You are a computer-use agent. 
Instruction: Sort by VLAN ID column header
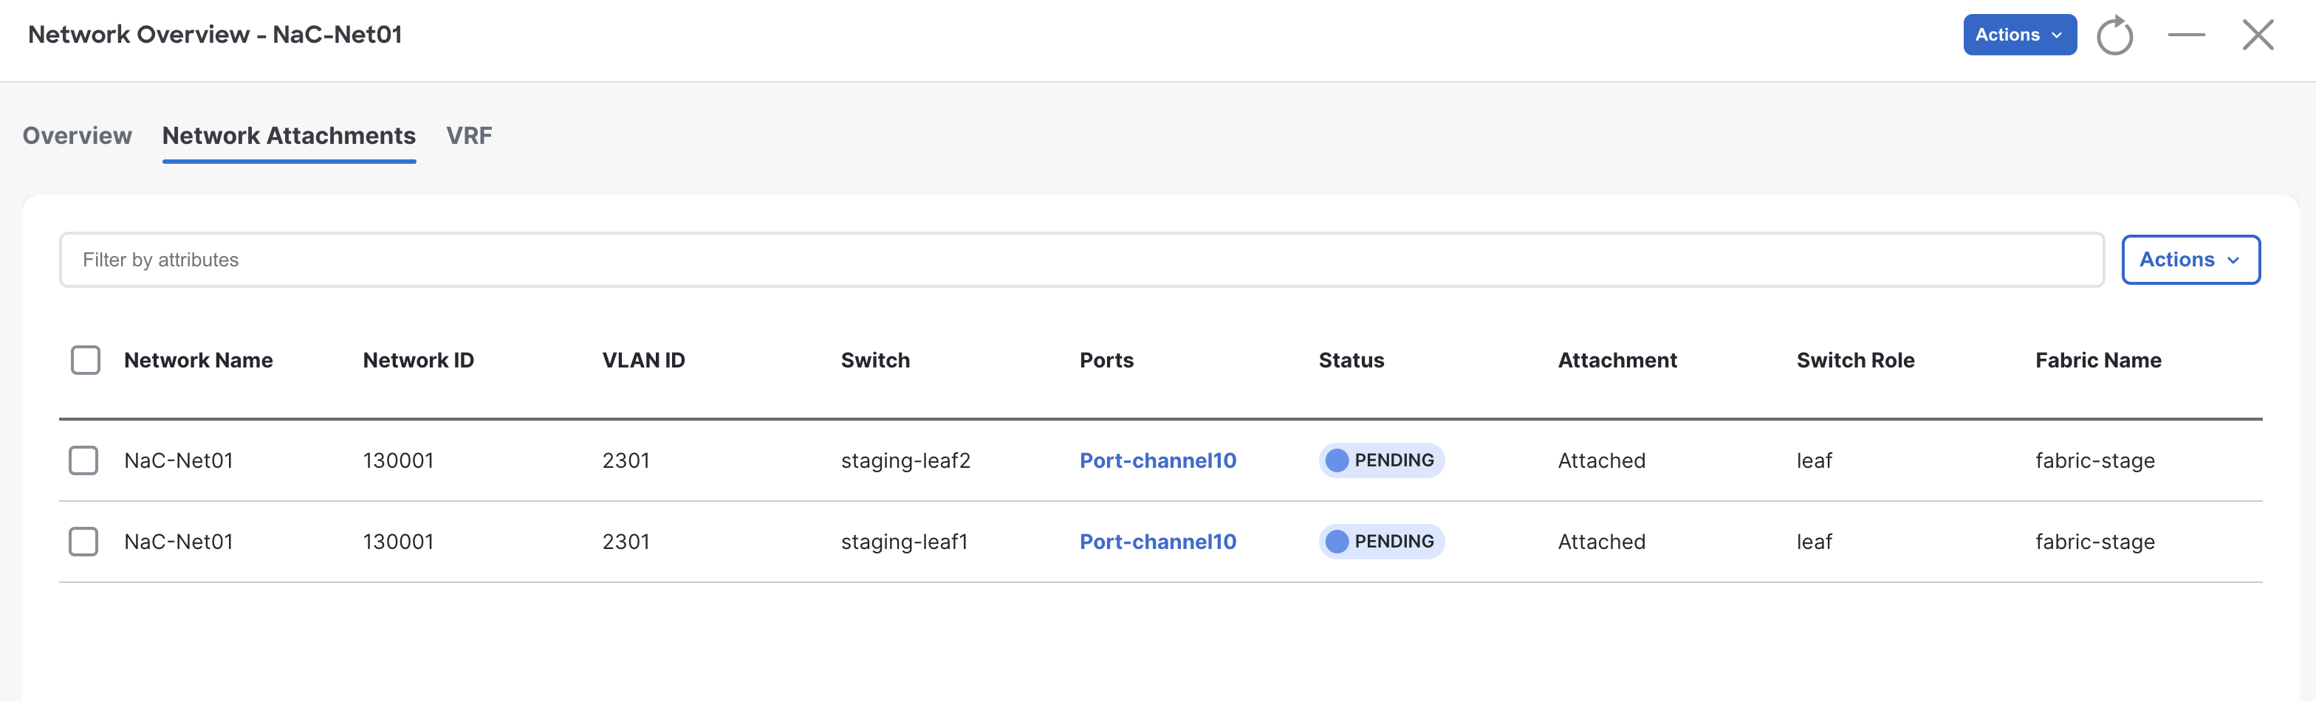click(644, 360)
